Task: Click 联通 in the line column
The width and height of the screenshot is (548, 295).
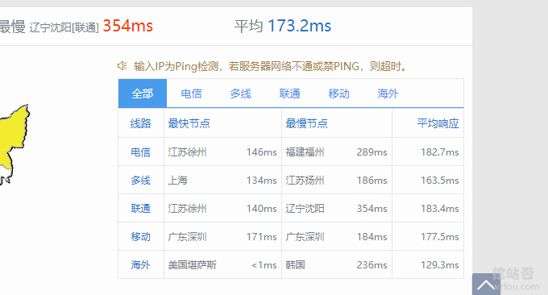Action: (x=140, y=208)
